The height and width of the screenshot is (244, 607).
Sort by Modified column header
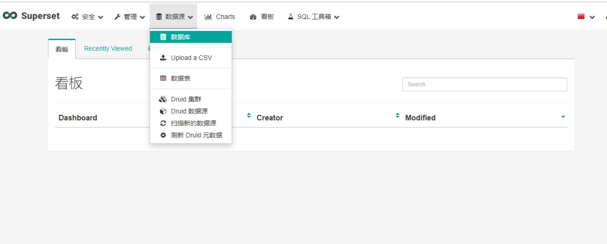[420, 118]
